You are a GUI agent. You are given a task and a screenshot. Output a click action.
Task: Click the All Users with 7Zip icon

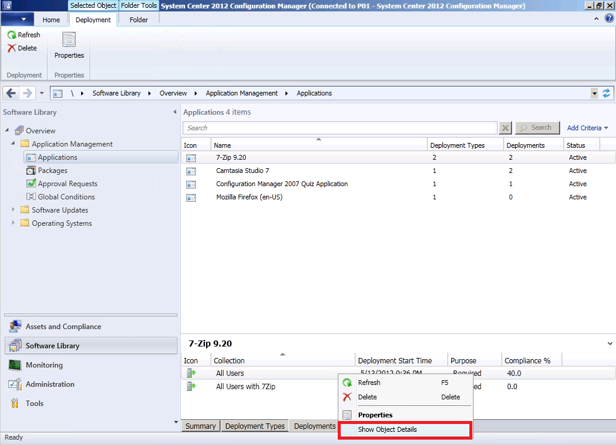click(x=191, y=387)
